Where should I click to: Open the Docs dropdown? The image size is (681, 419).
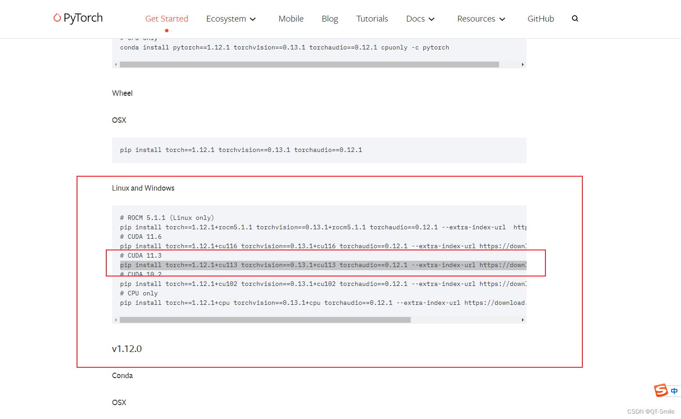pos(419,18)
